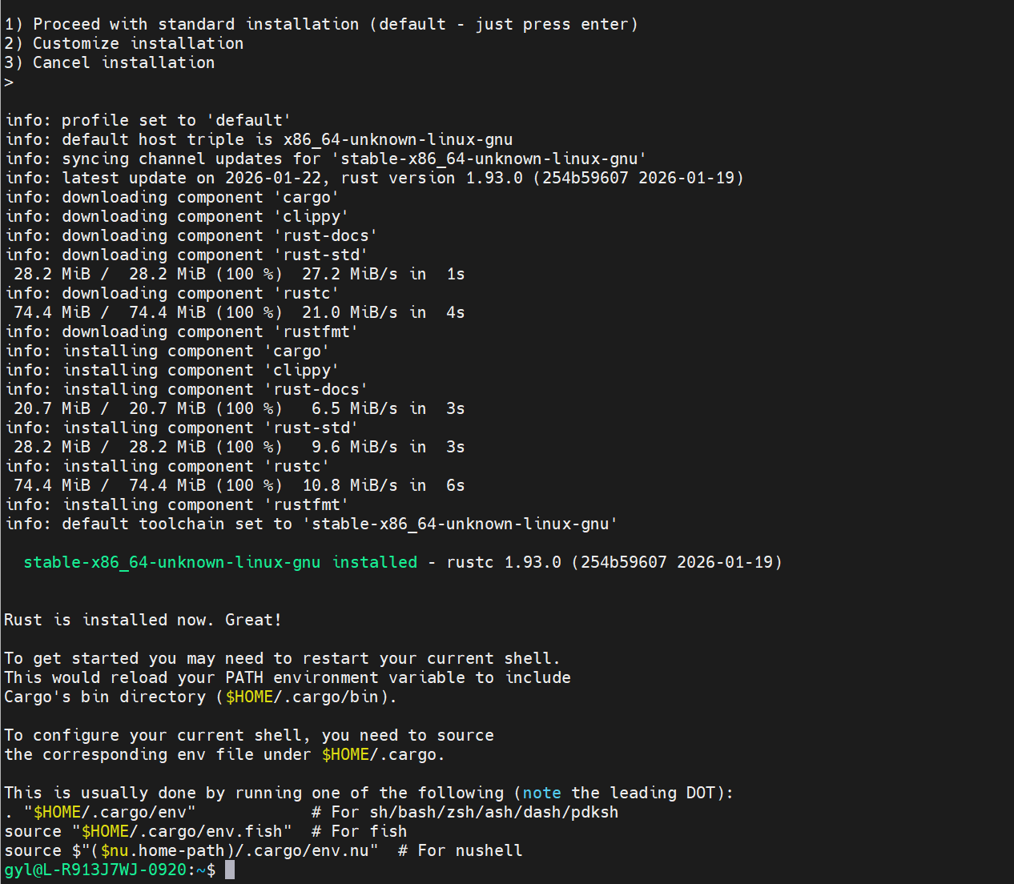Click 'Rust is installed now. Great!' message
This screenshot has height=884, width=1014.
143,620
